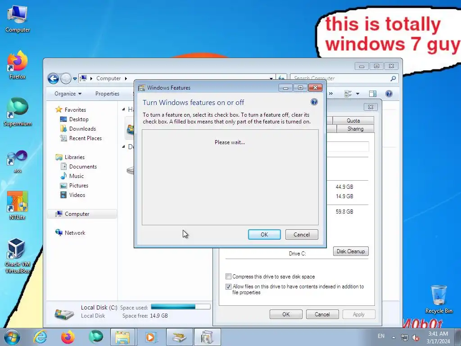Click the volume muted tray icon

[x=416, y=337]
